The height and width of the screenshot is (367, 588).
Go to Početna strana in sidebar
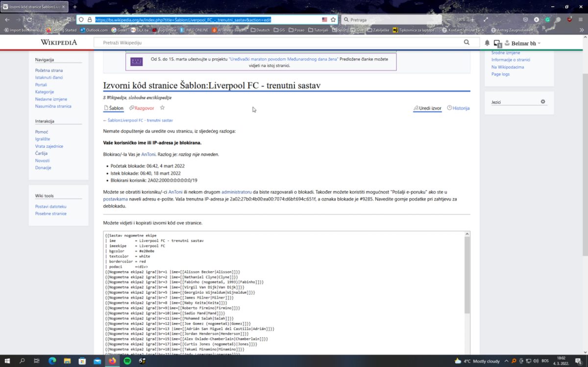[x=49, y=70]
